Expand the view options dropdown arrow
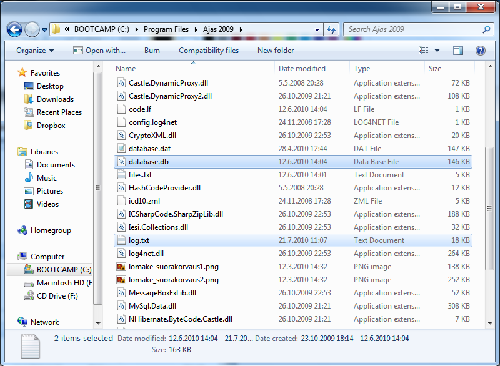 pos(437,51)
